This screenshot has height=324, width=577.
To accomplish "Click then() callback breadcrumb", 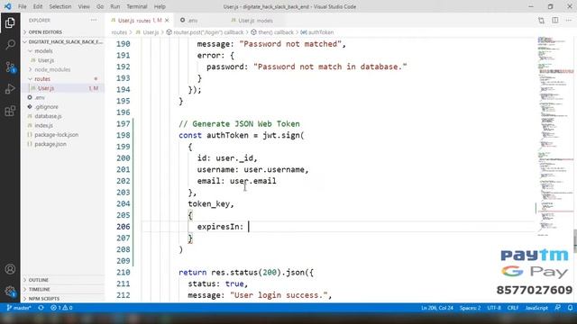I will point(272,32).
